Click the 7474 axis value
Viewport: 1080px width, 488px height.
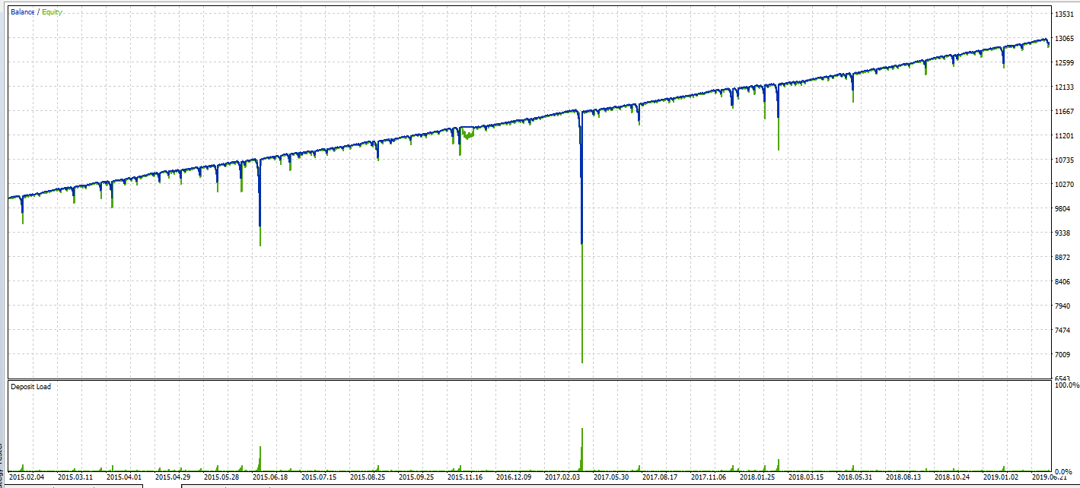(x=1064, y=330)
